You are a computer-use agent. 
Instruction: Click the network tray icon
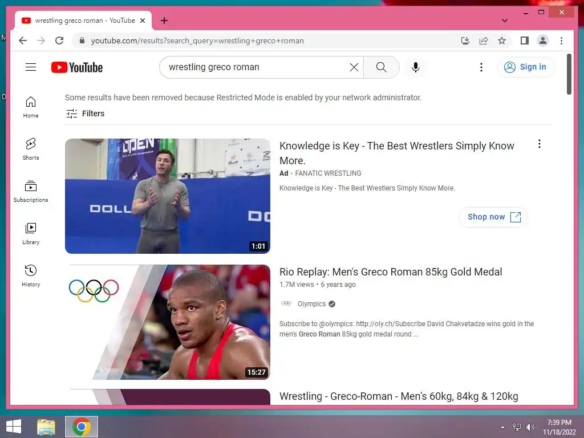tap(517, 427)
